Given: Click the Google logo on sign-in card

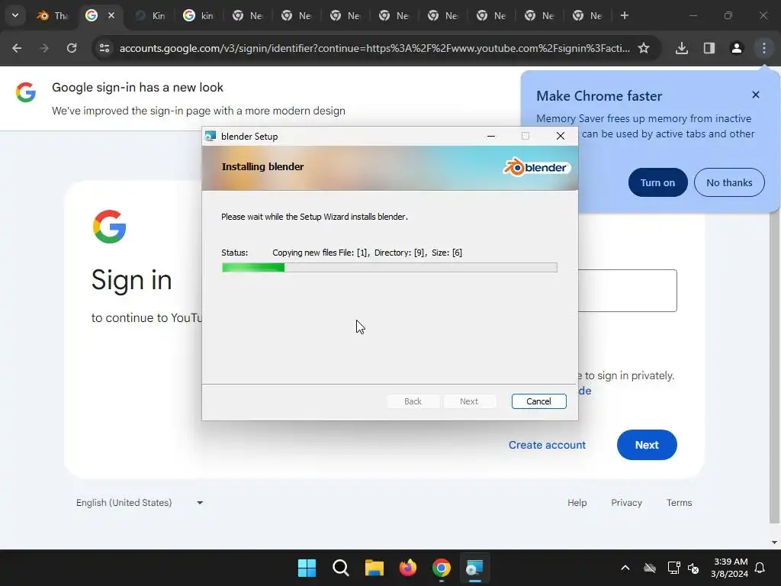Looking at the screenshot, I should 109,227.
